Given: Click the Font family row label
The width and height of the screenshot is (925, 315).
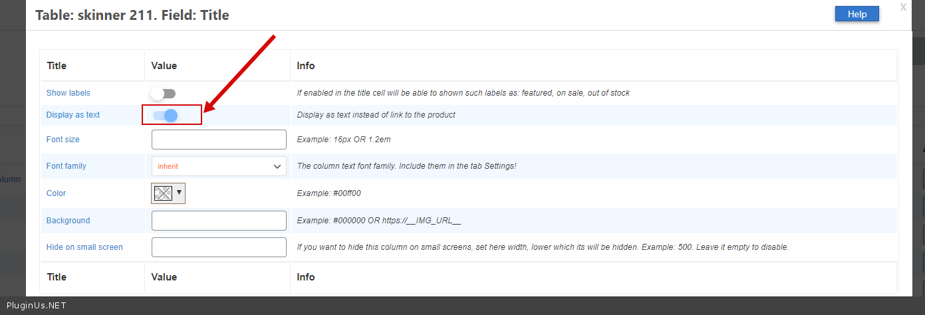Looking at the screenshot, I should pos(66,166).
